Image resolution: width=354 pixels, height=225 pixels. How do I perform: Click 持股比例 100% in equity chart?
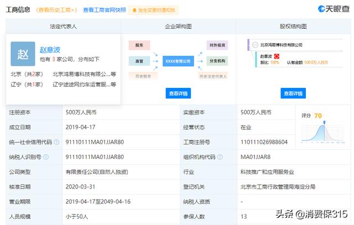(274, 62)
